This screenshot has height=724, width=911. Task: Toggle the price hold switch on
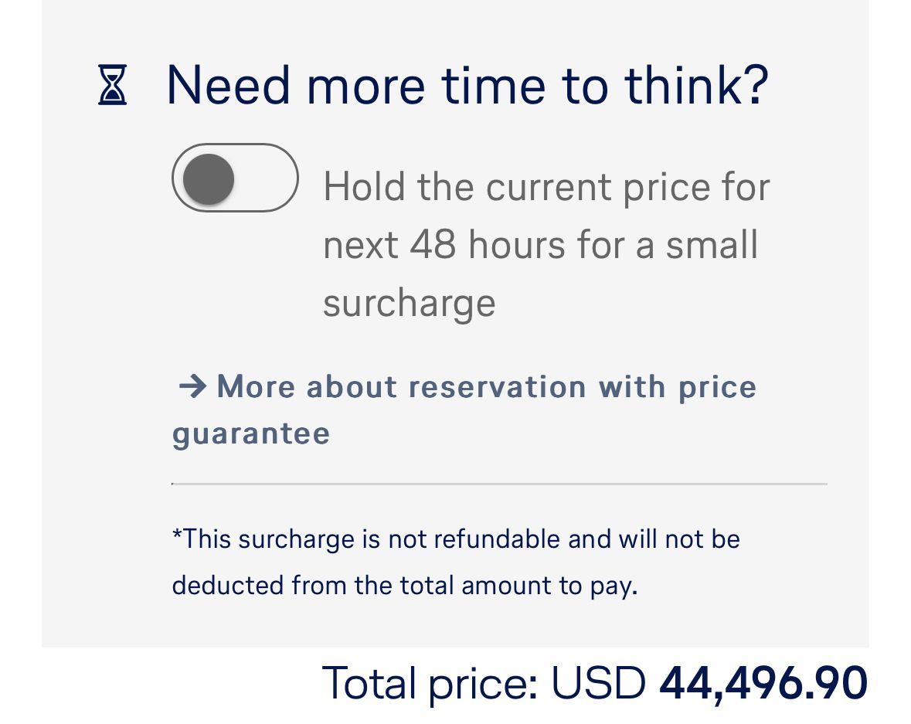tap(235, 178)
